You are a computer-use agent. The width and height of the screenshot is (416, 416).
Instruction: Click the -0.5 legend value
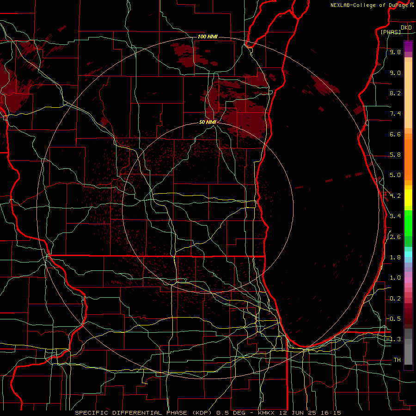(393, 318)
